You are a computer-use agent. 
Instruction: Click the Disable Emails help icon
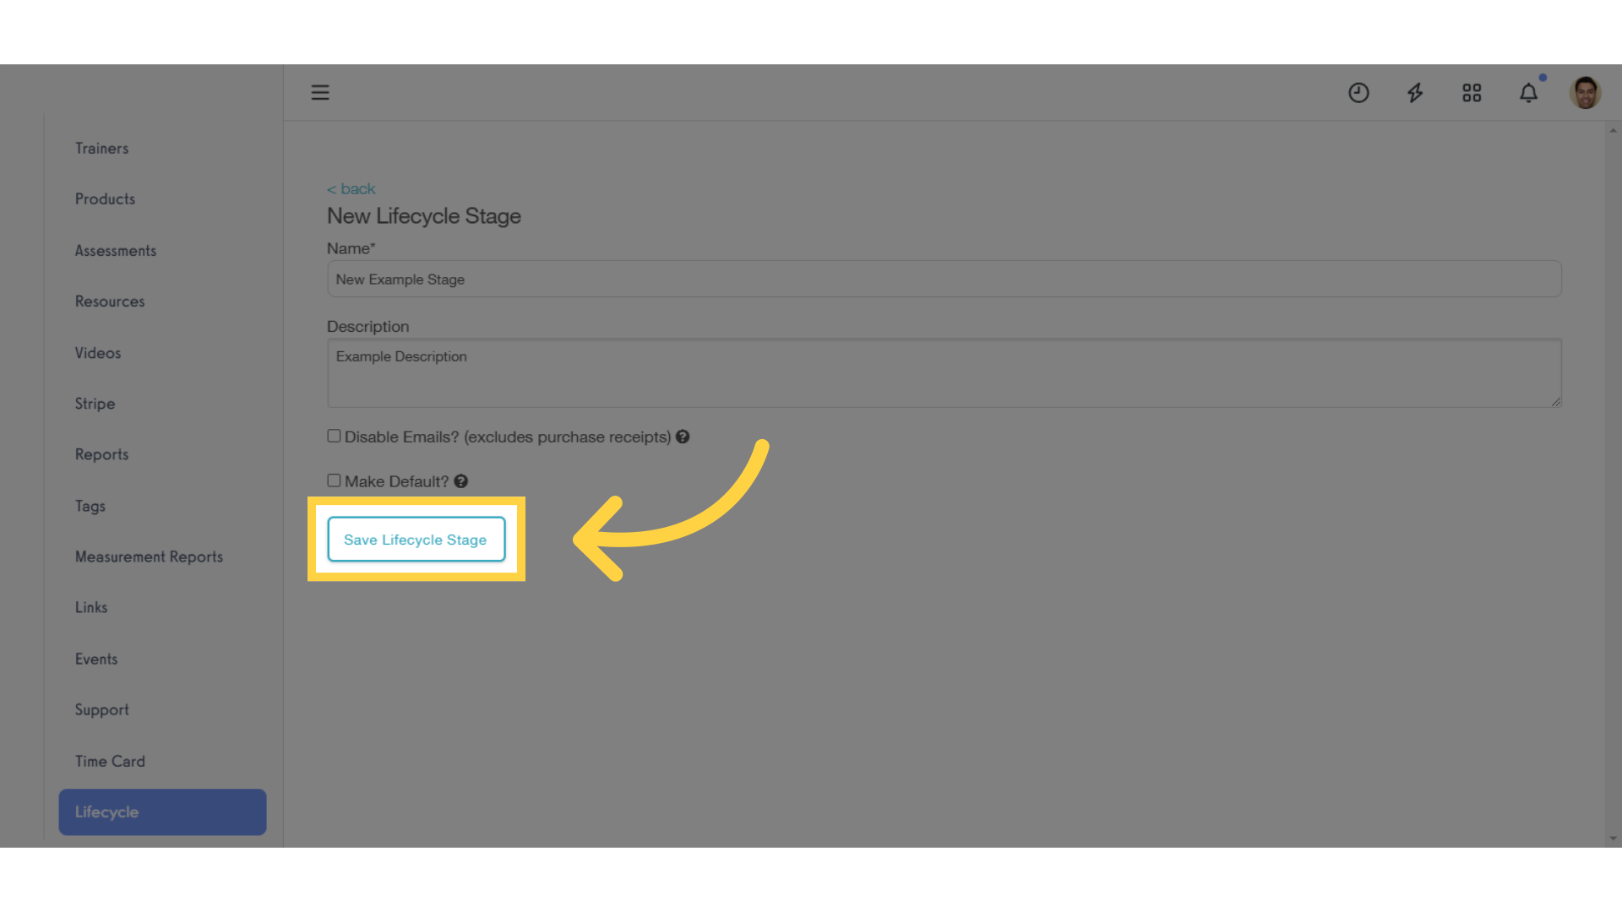(x=683, y=437)
